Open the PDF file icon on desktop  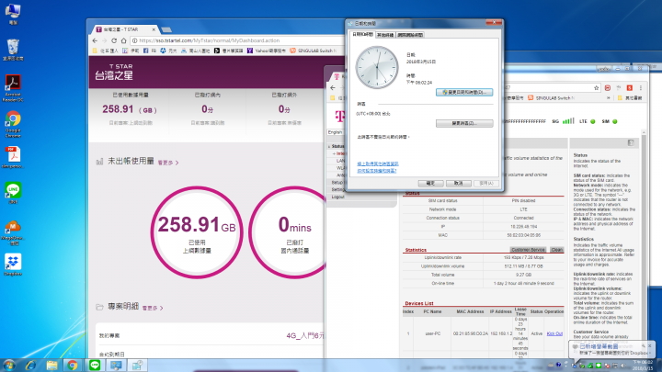click(13, 157)
